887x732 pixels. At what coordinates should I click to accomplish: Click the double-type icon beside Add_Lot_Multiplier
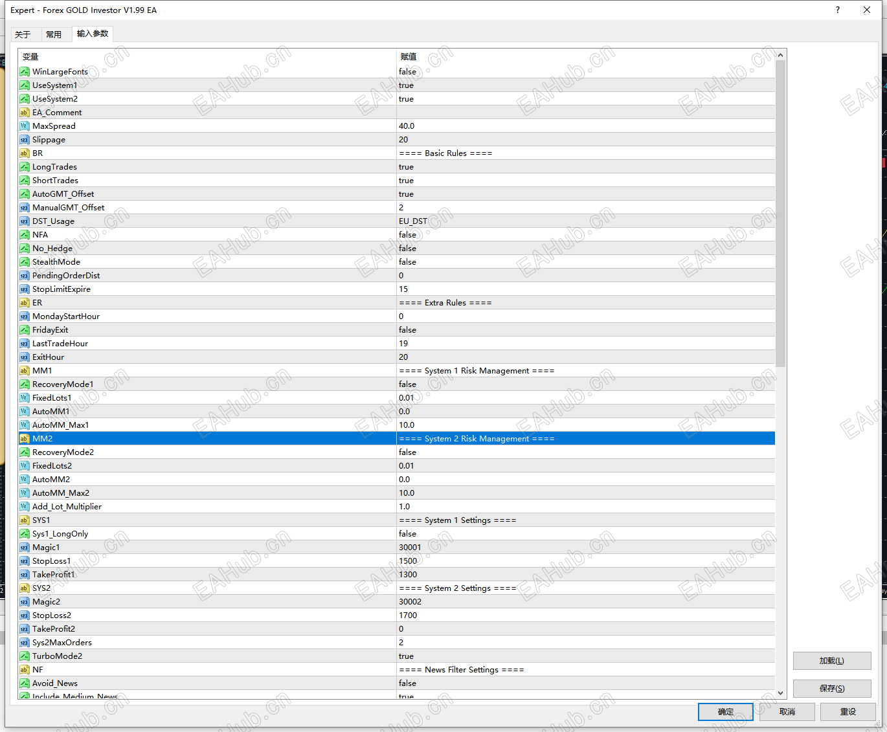coord(25,507)
